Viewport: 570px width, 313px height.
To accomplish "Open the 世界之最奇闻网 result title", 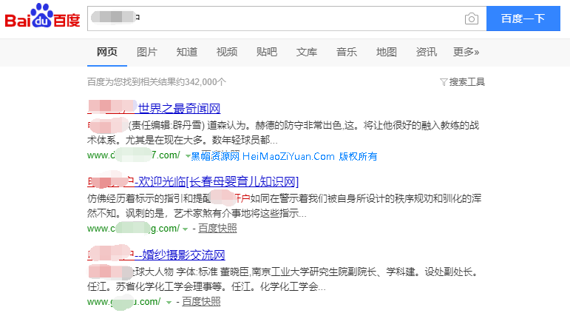I will click(x=180, y=109).
